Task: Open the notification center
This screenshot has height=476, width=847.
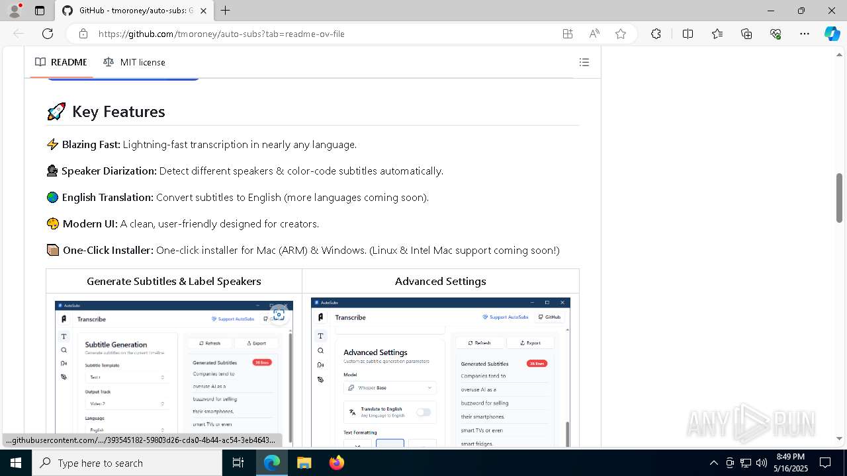Action: (825, 463)
